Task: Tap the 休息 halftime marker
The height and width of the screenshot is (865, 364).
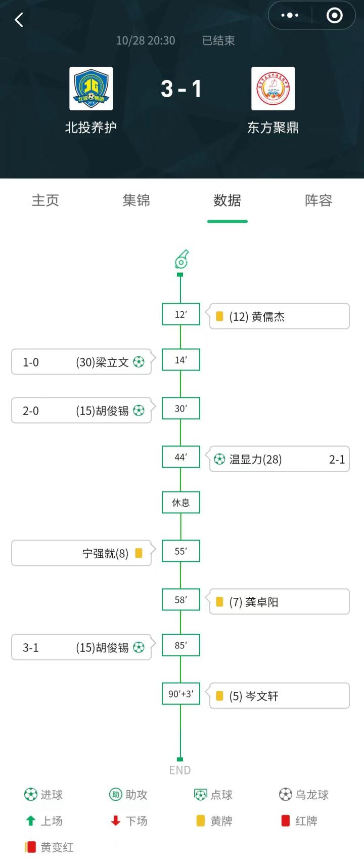Action: click(181, 503)
